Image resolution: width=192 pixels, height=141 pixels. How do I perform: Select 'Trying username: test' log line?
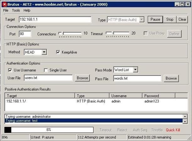(x=94, y=121)
